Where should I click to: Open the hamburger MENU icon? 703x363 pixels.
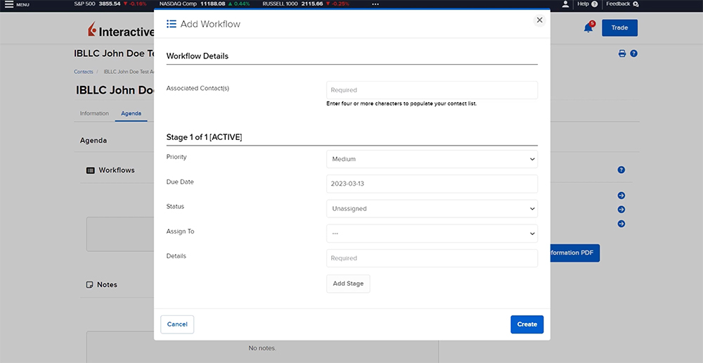pyautogui.click(x=10, y=4)
